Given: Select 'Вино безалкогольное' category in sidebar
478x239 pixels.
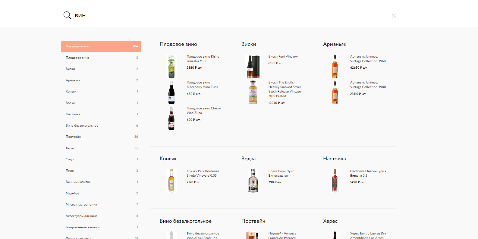Looking at the screenshot, I should tap(101, 125).
